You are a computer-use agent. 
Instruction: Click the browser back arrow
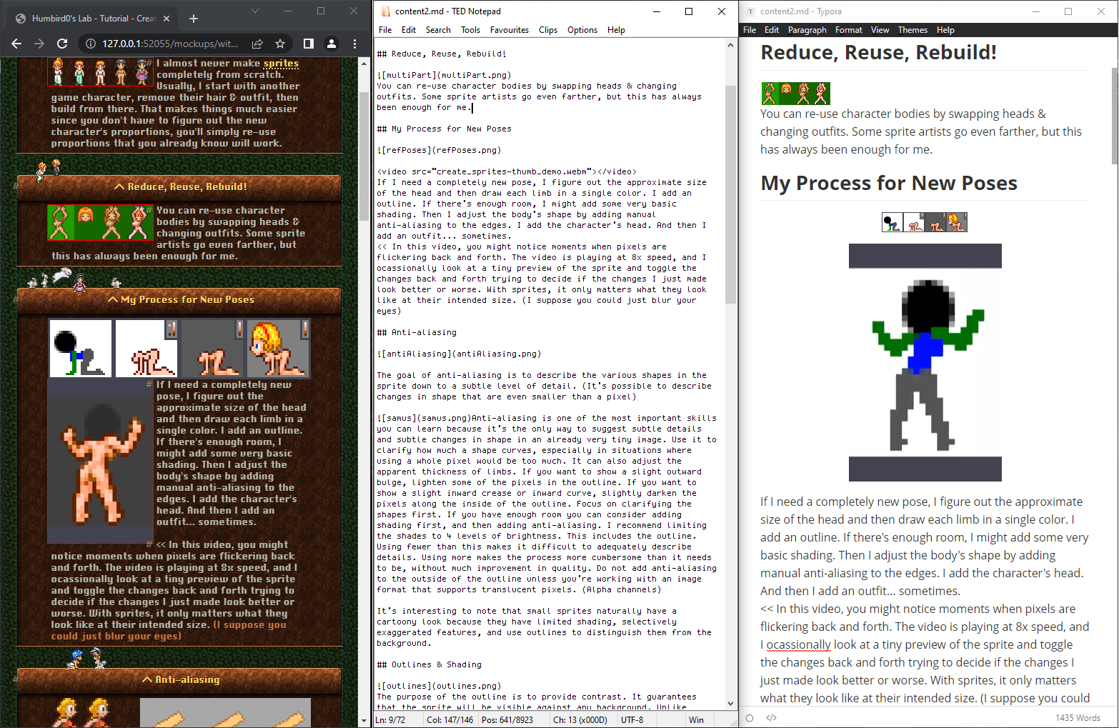[x=16, y=44]
